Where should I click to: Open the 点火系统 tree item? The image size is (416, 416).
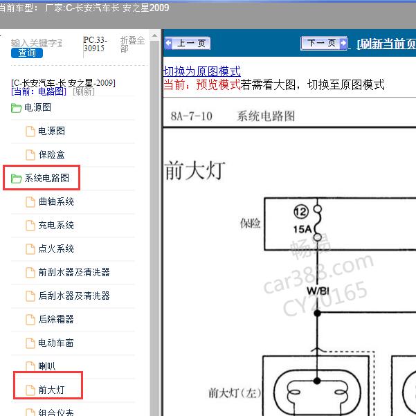(x=56, y=248)
